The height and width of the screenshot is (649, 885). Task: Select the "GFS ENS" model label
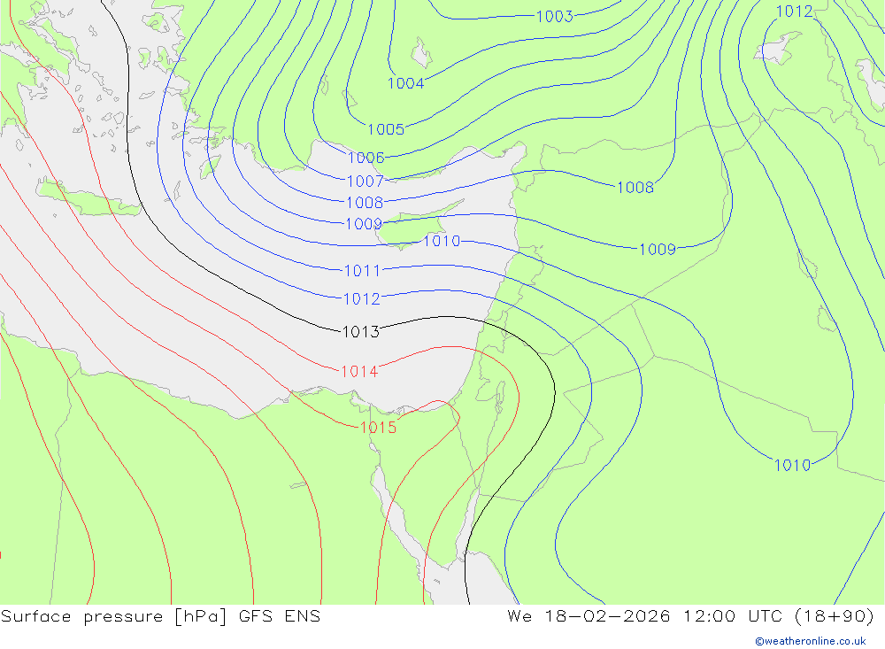click(x=280, y=616)
